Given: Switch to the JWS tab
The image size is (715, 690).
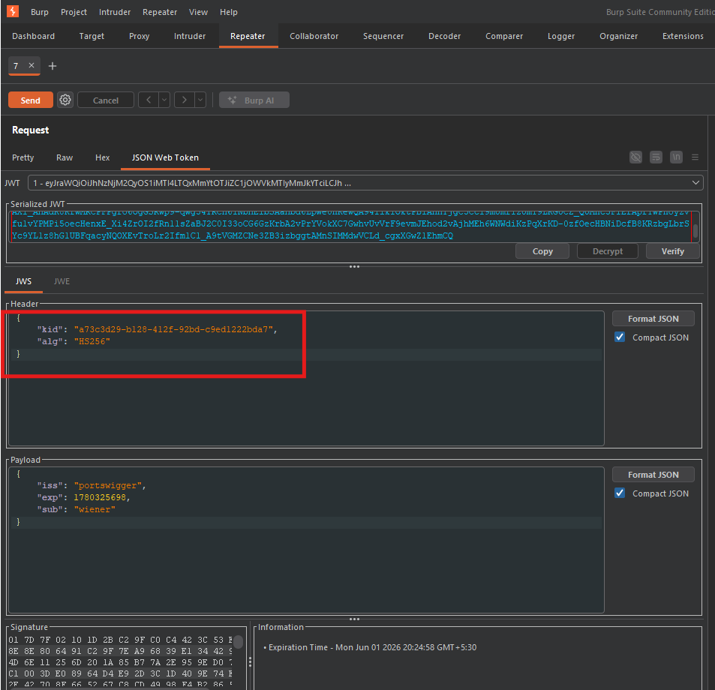Looking at the screenshot, I should (24, 282).
